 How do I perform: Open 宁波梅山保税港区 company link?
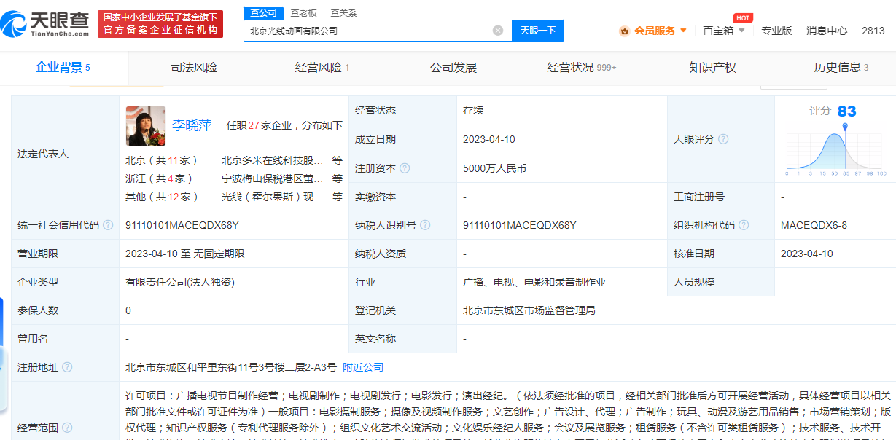point(272,178)
